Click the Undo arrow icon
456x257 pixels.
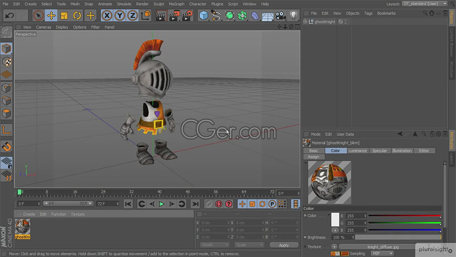point(9,16)
